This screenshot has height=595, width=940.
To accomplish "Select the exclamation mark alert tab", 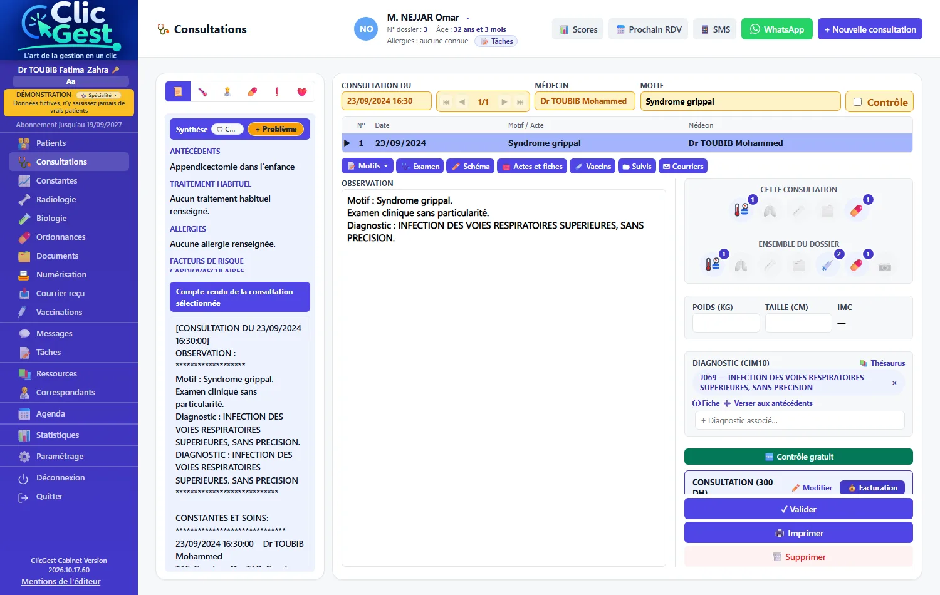I will [x=277, y=92].
